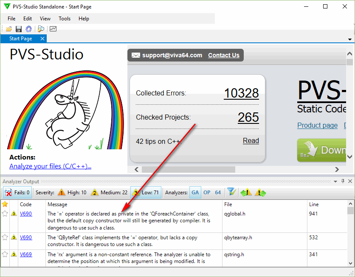Click the analyze files magnifier toolbar icon
Screen dimensions: 355x277
[41, 29]
